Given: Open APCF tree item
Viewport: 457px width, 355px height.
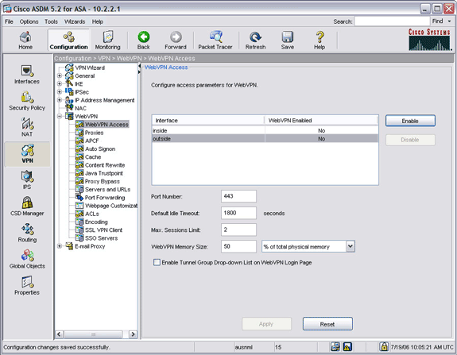Looking at the screenshot, I should [x=92, y=141].
